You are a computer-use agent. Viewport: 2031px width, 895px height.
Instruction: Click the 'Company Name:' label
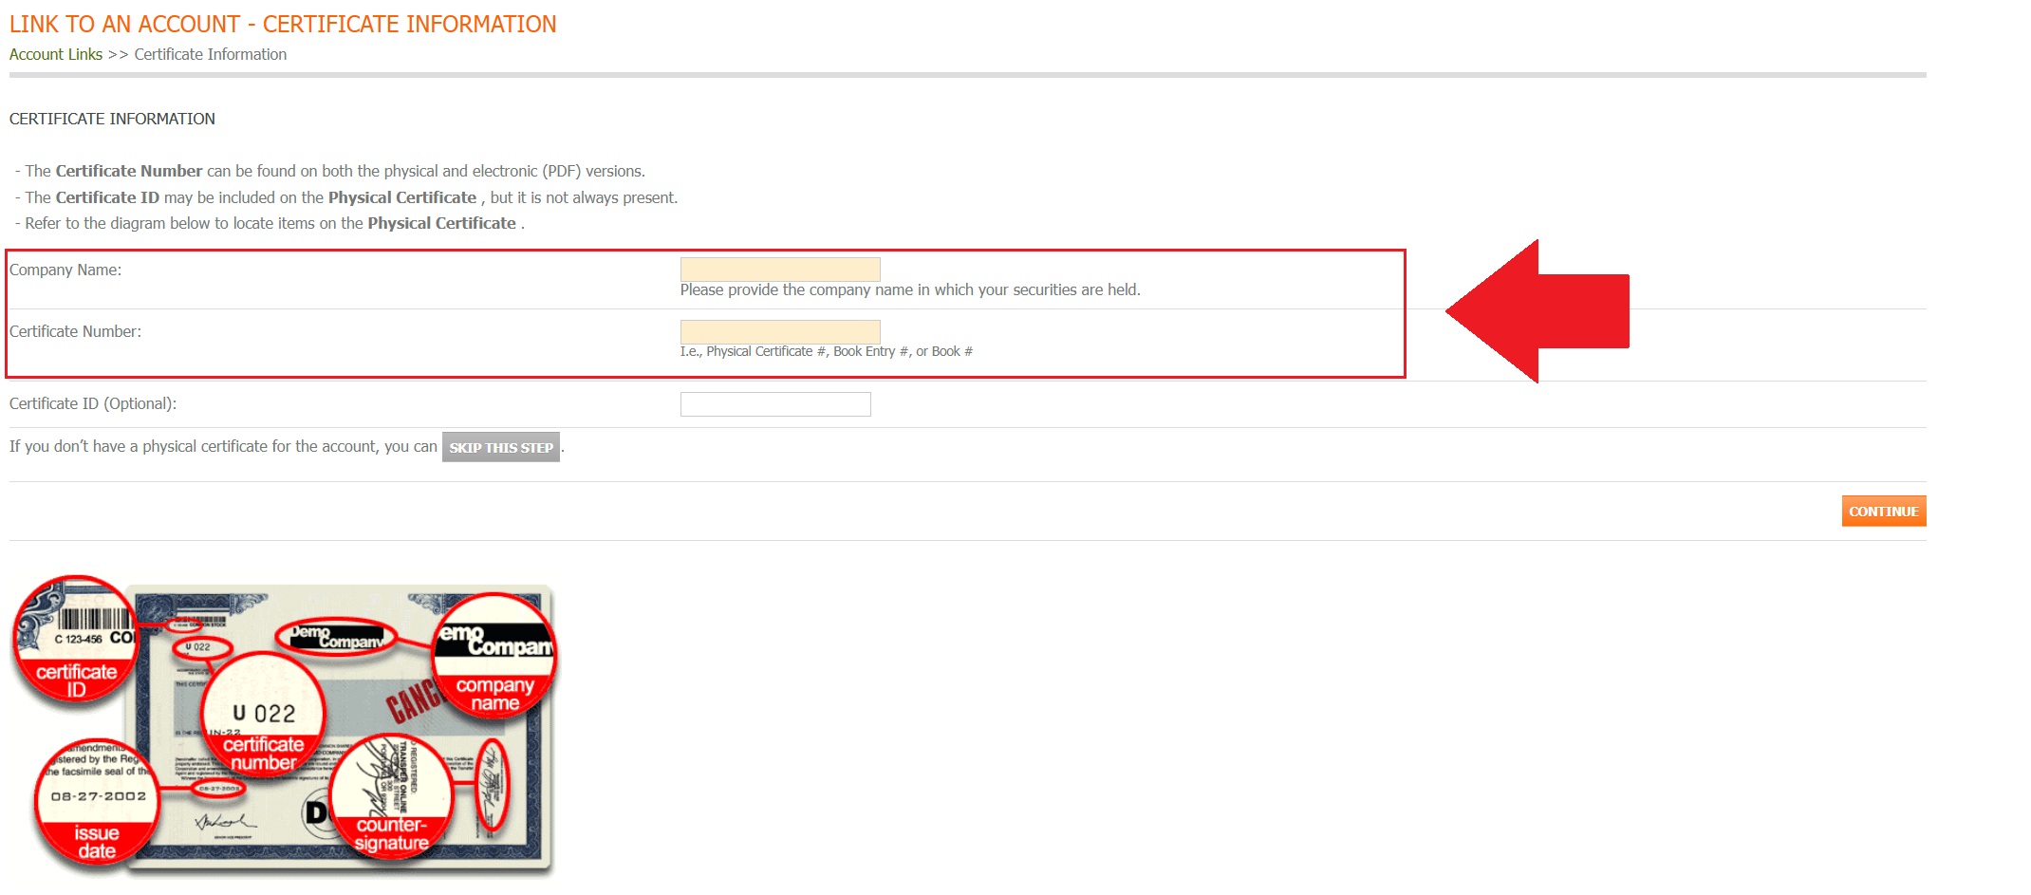[65, 270]
